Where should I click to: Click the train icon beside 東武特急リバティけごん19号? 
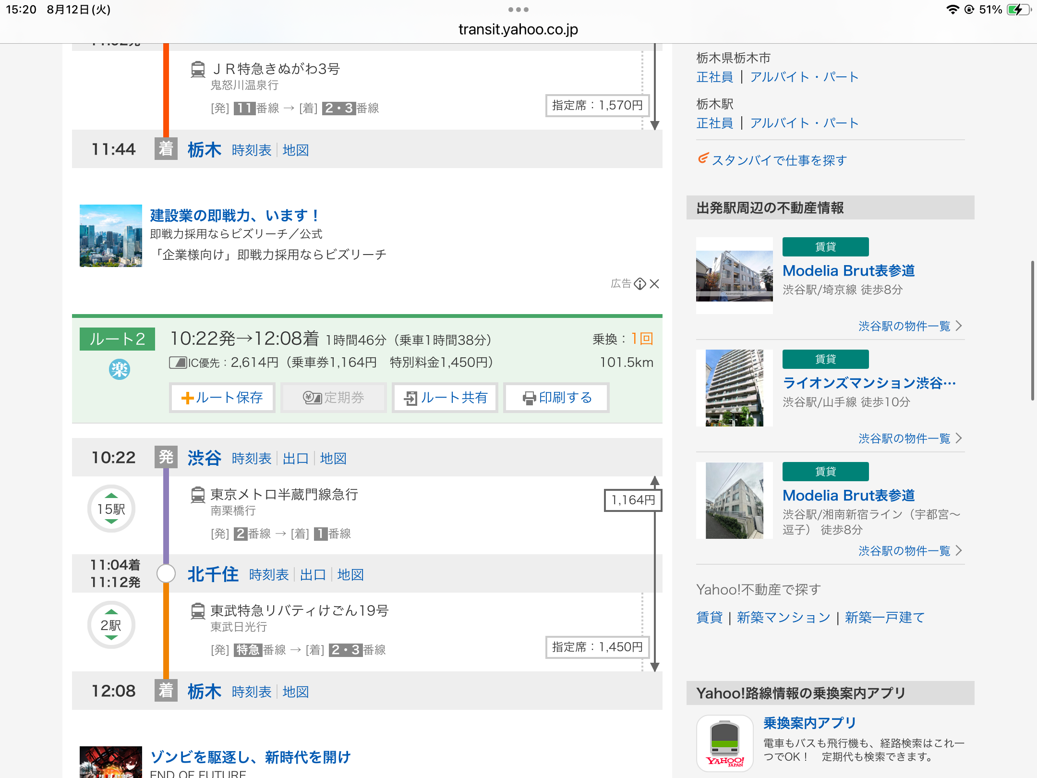tap(198, 611)
